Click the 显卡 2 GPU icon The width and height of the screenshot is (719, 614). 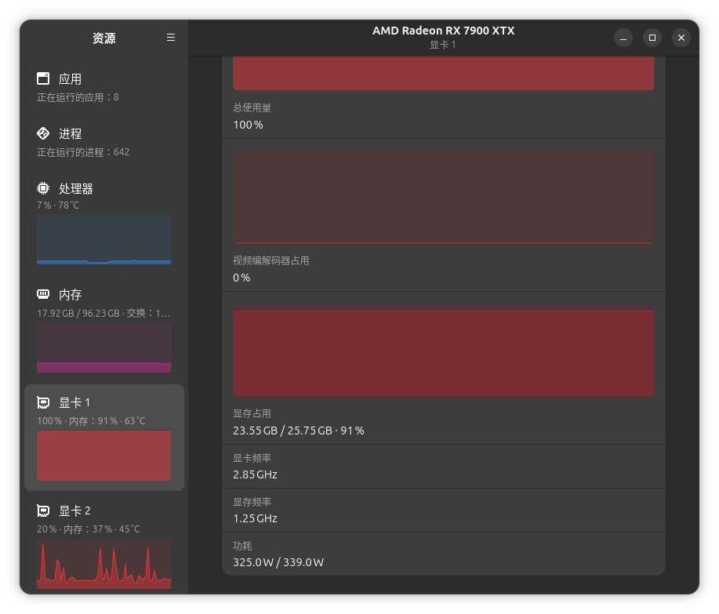click(x=43, y=510)
